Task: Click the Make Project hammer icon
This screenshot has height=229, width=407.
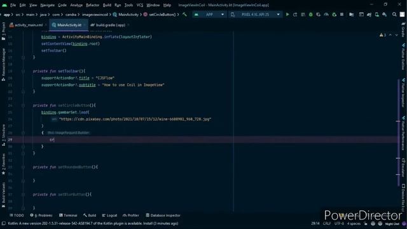Action: point(184,15)
